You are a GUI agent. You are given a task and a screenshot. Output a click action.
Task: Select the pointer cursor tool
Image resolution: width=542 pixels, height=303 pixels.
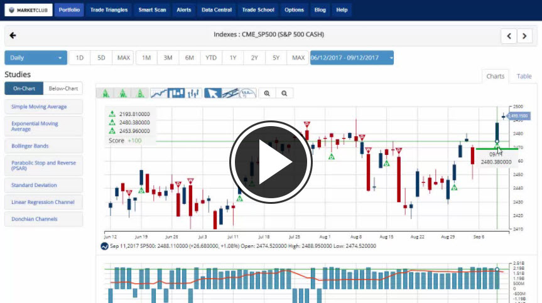pos(213,93)
